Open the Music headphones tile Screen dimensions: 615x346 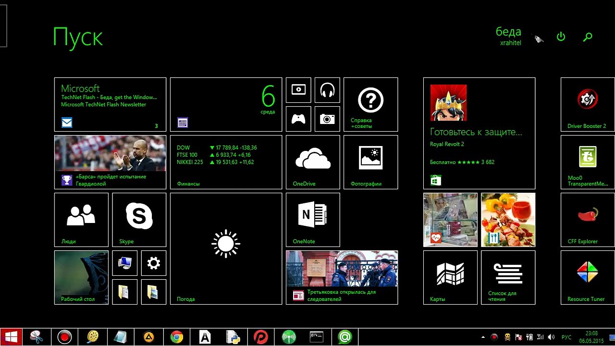(327, 90)
